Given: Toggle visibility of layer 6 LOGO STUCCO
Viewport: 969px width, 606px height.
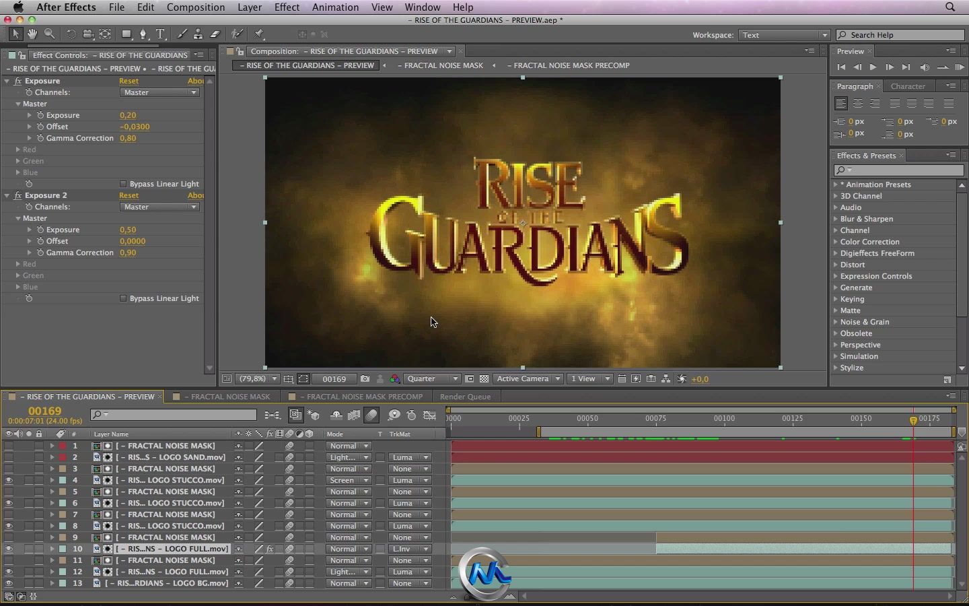Looking at the screenshot, I should (x=9, y=503).
